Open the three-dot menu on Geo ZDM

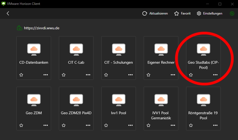(46, 125)
